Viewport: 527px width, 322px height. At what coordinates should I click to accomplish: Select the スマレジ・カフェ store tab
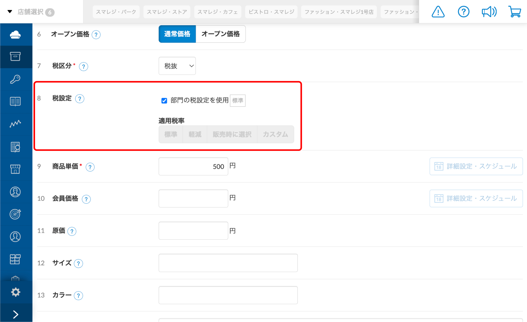[218, 11]
